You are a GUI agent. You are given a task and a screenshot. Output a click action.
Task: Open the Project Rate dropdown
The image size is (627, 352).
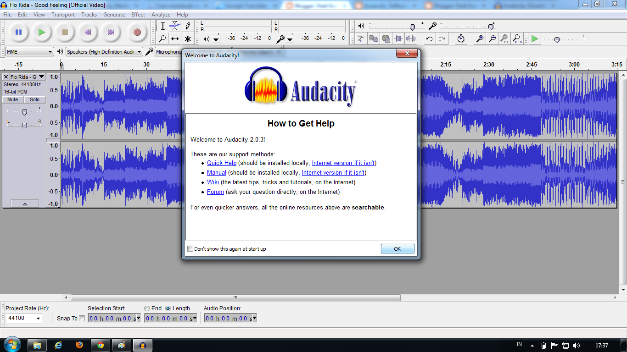pos(39,318)
